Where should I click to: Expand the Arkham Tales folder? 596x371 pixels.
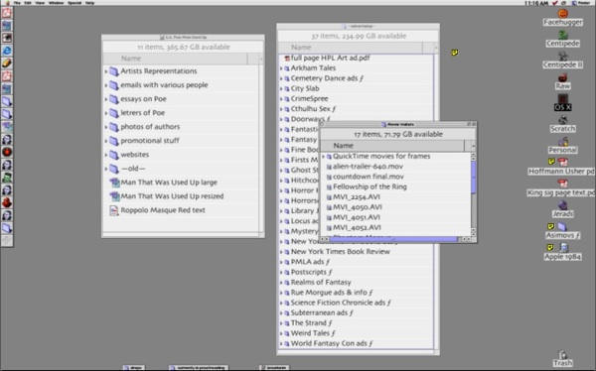point(281,68)
